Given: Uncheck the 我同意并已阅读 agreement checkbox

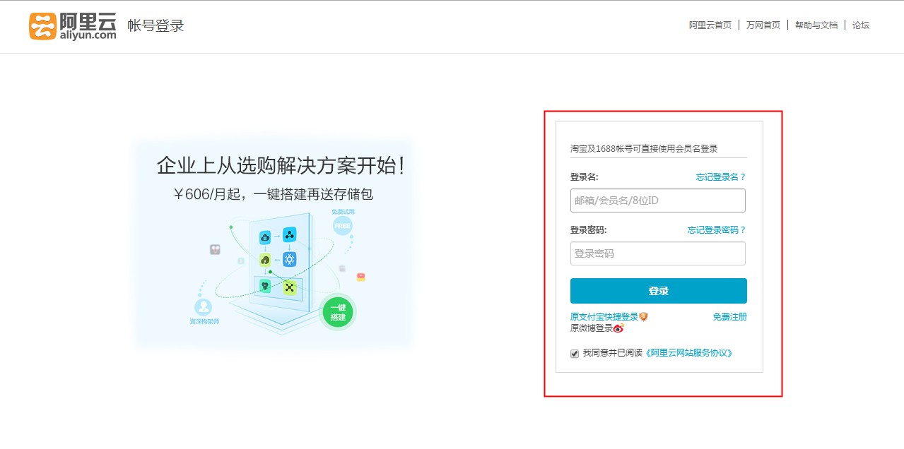Looking at the screenshot, I should [x=575, y=353].
